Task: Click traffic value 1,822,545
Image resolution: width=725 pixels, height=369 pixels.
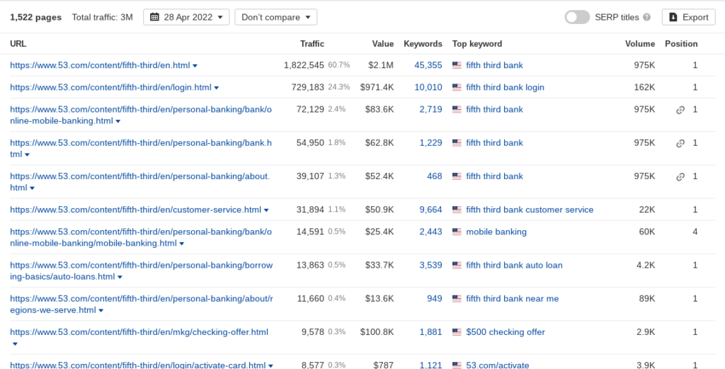Action: point(304,65)
